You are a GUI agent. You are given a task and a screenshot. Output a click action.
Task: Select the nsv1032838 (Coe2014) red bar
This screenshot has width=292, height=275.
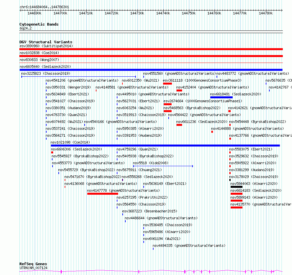(151, 56)
